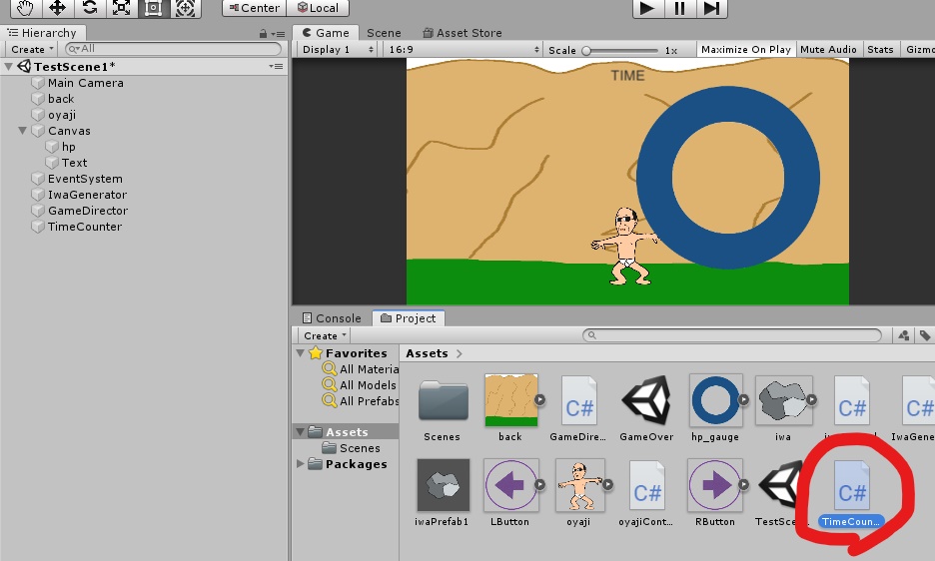Select the oyajiController C# script
Image resolution: width=935 pixels, height=561 pixels.
(646, 494)
